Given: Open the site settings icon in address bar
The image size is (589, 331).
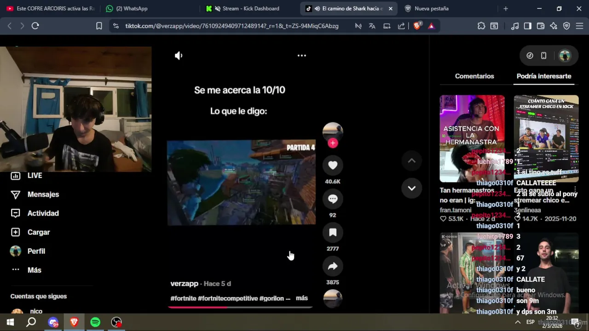Looking at the screenshot, I should click(x=115, y=26).
